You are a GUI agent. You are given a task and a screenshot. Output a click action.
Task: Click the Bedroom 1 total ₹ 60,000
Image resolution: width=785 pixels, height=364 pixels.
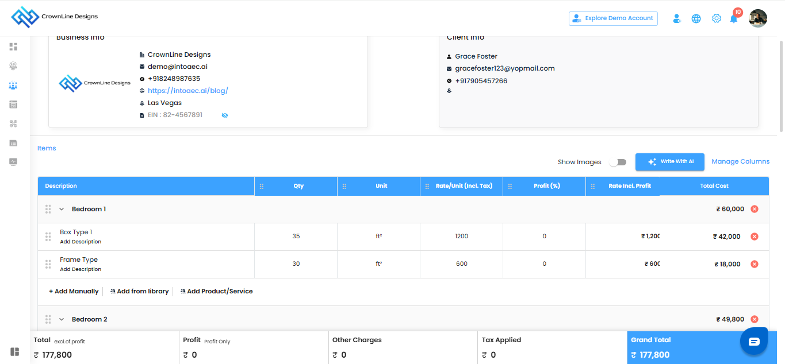(x=730, y=209)
